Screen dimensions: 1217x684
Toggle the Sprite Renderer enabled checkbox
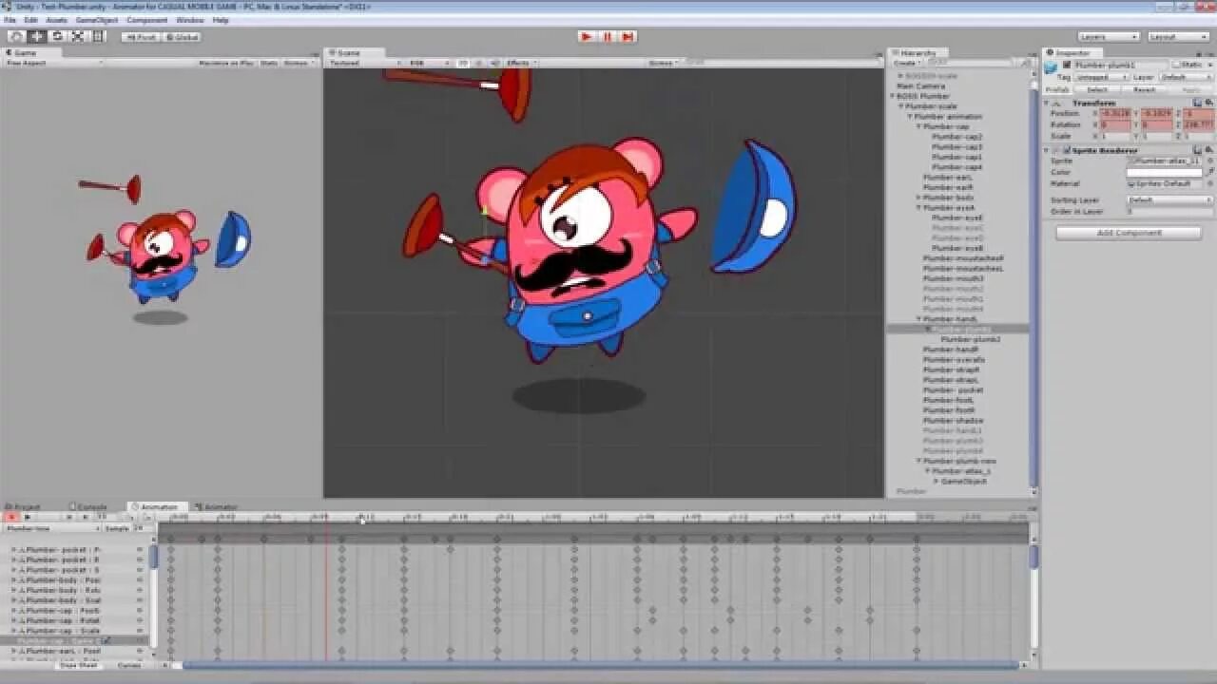[x=1067, y=150]
